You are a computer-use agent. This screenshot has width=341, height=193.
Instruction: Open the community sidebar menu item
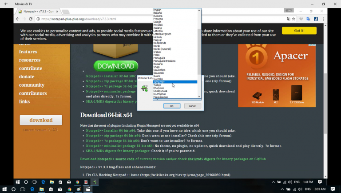[32, 85]
